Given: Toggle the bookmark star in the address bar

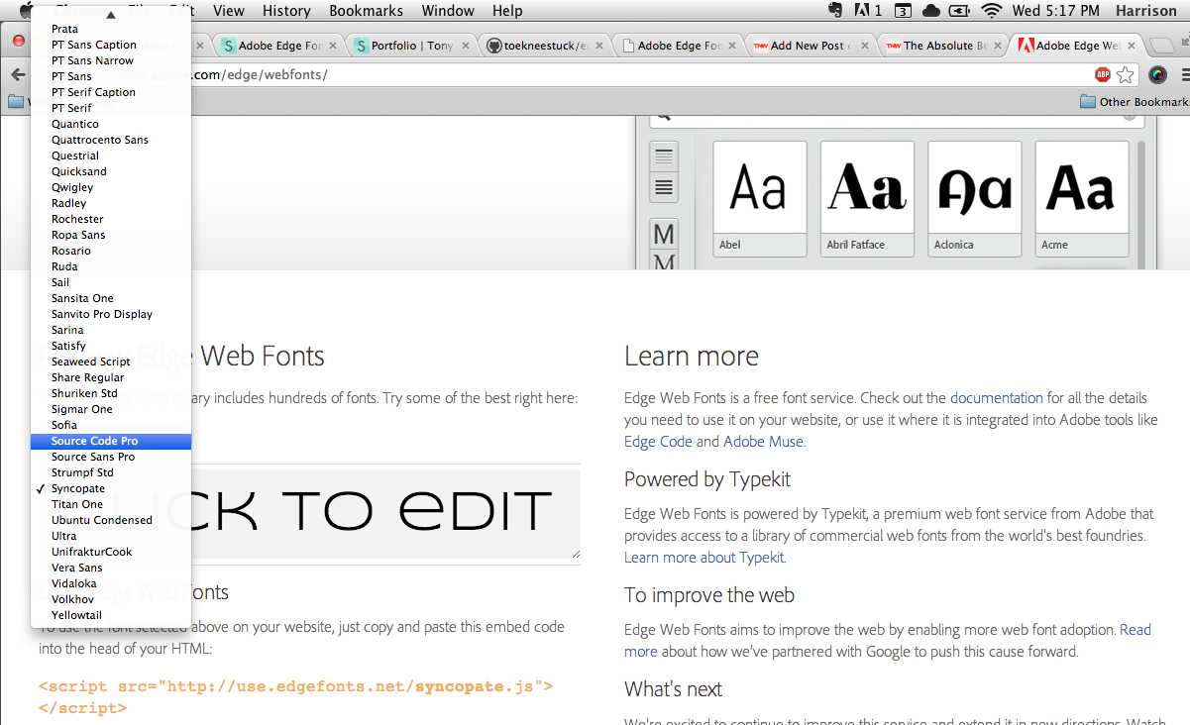Looking at the screenshot, I should [x=1125, y=74].
